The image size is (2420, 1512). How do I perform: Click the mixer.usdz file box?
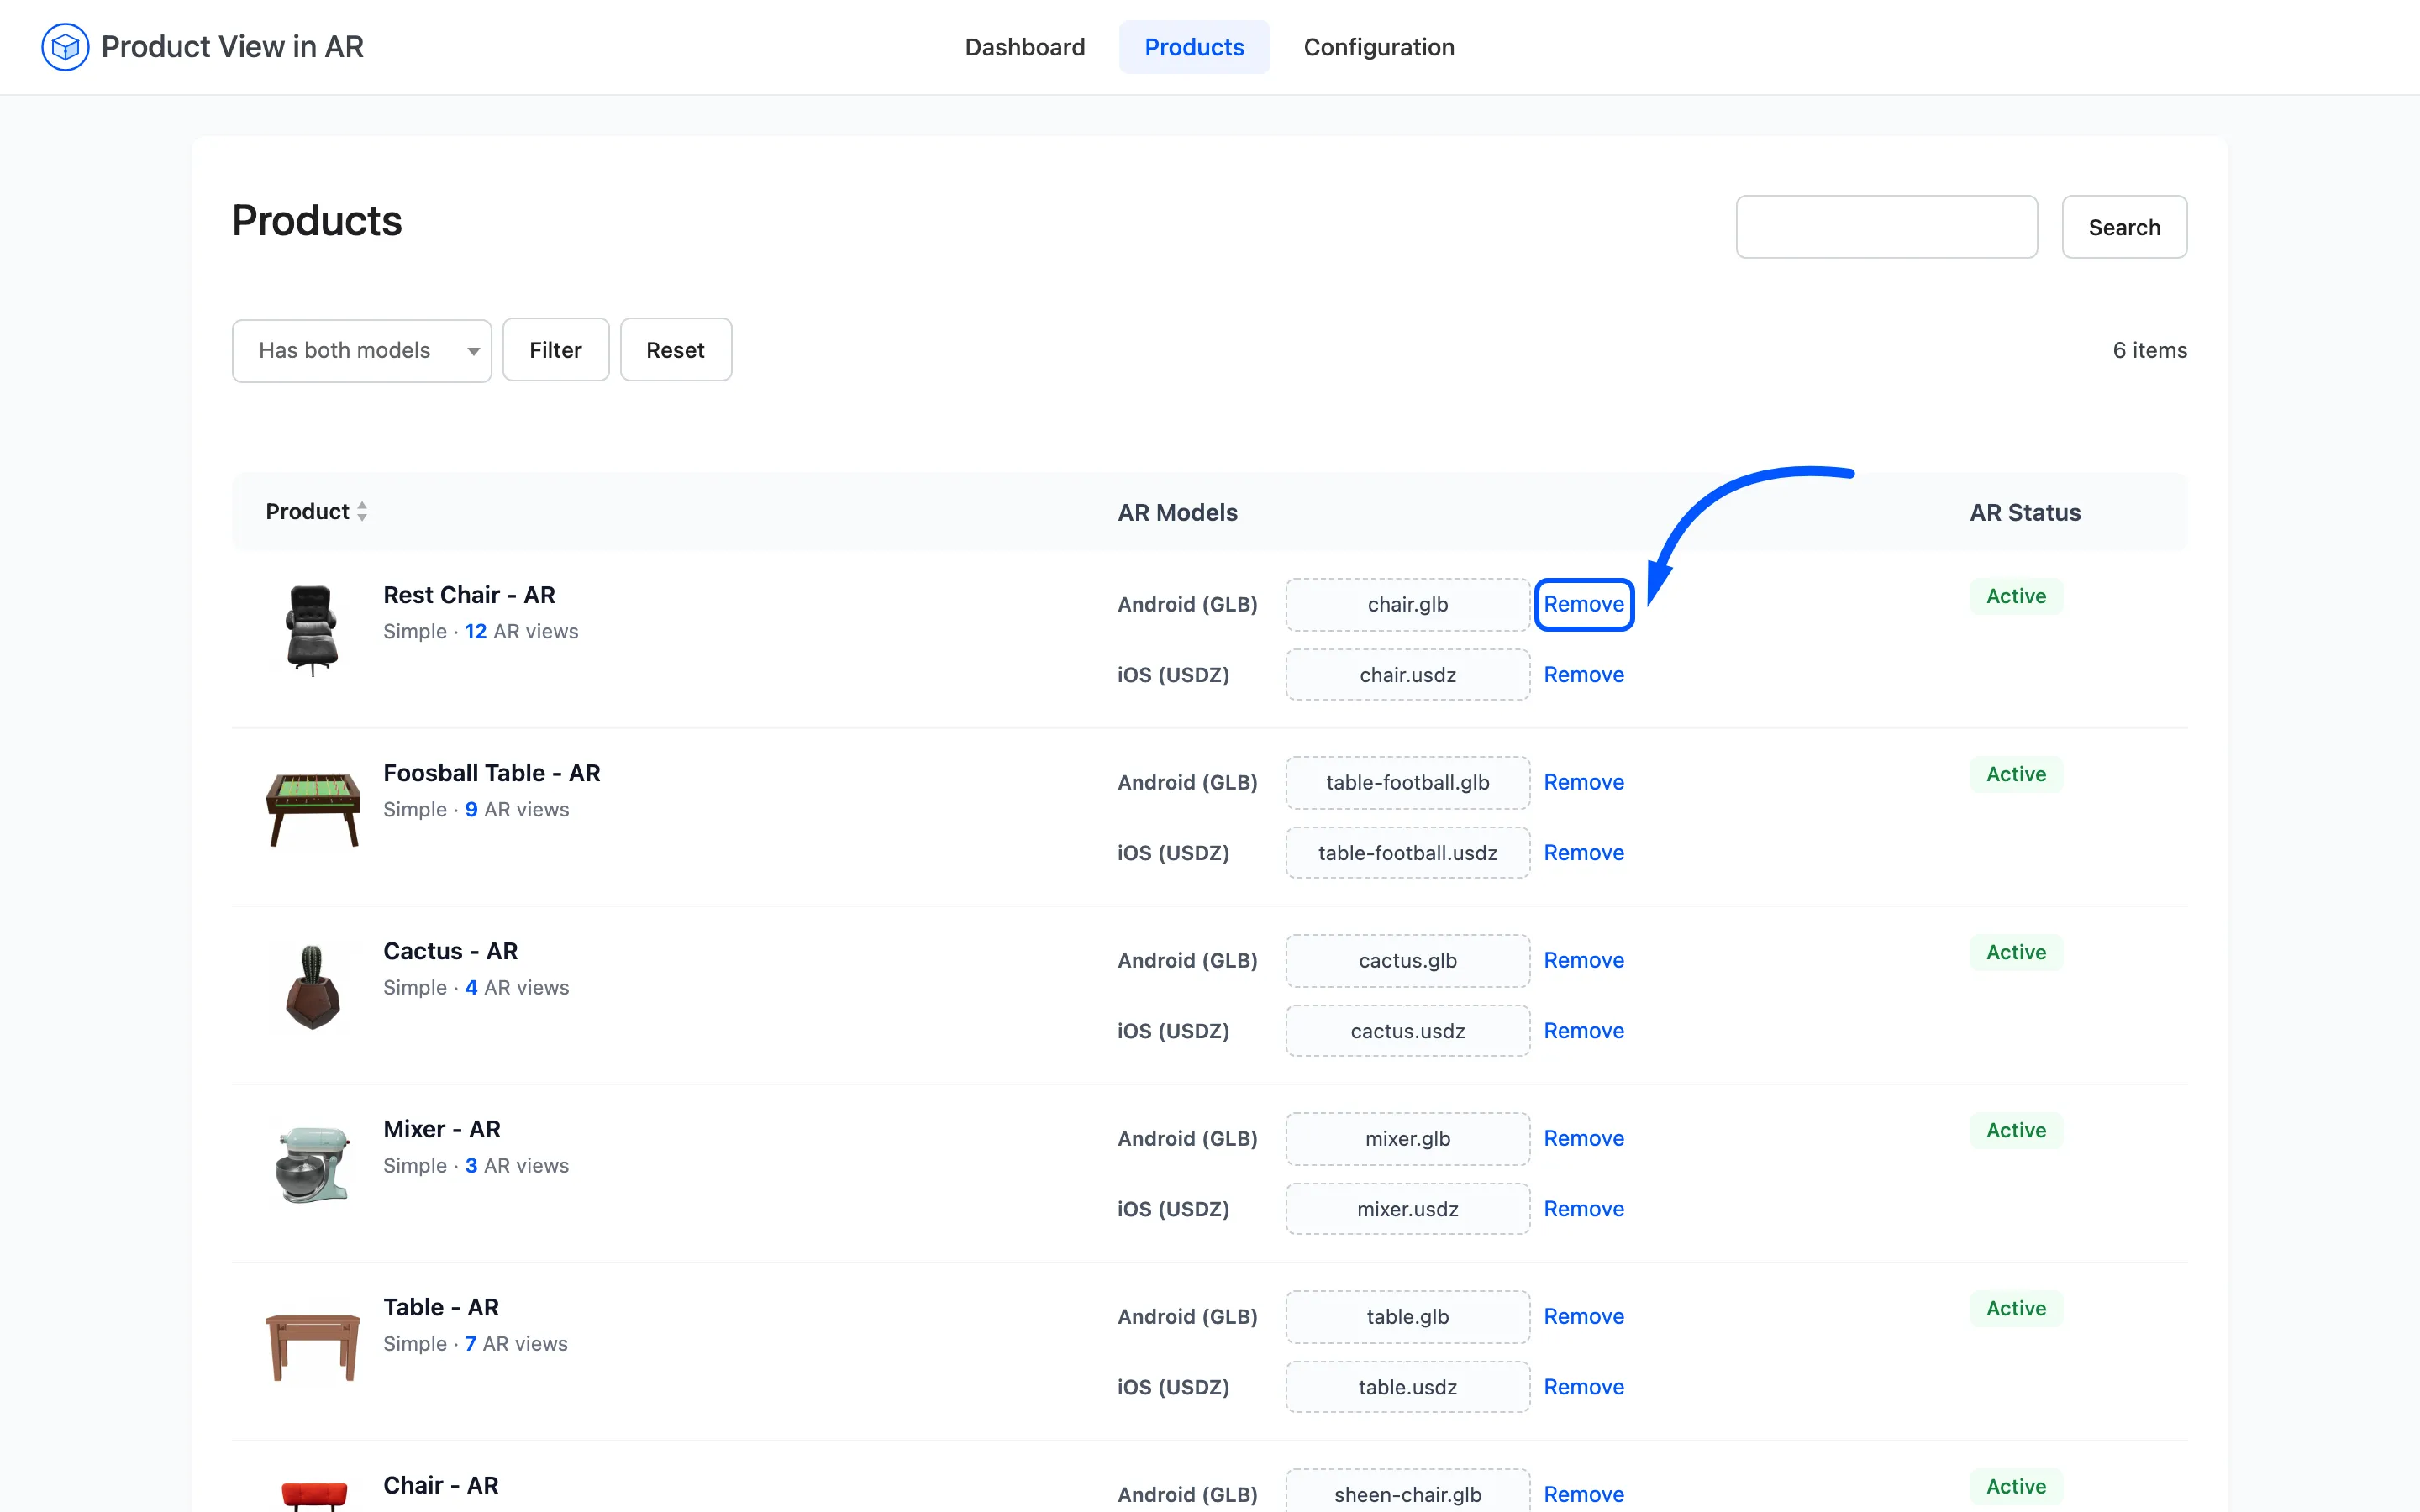pyautogui.click(x=1407, y=1209)
